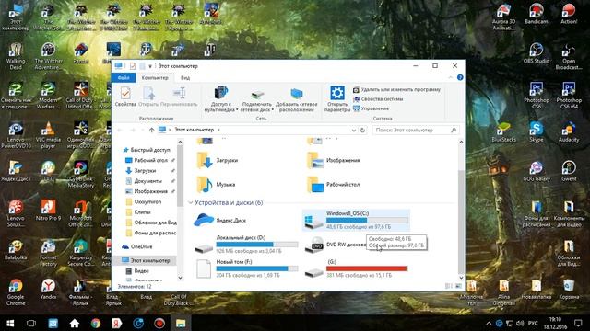Select Bandicam desktop icon

tap(537, 14)
